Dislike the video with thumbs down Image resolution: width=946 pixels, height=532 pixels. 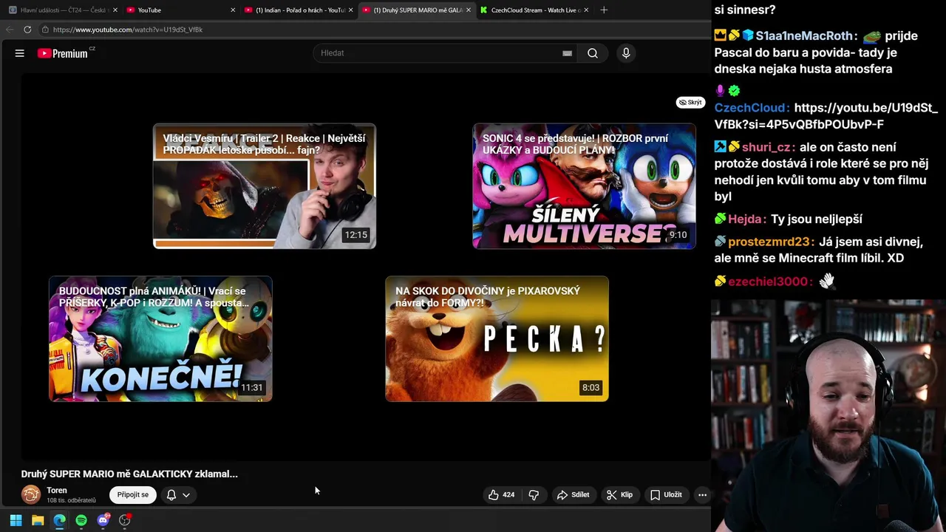tap(534, 495)
